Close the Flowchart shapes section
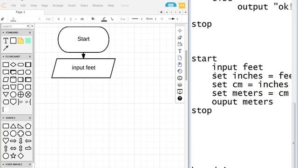Image resolution: width=298 pixels, height=168 pixels. click(x=30, y=56)
